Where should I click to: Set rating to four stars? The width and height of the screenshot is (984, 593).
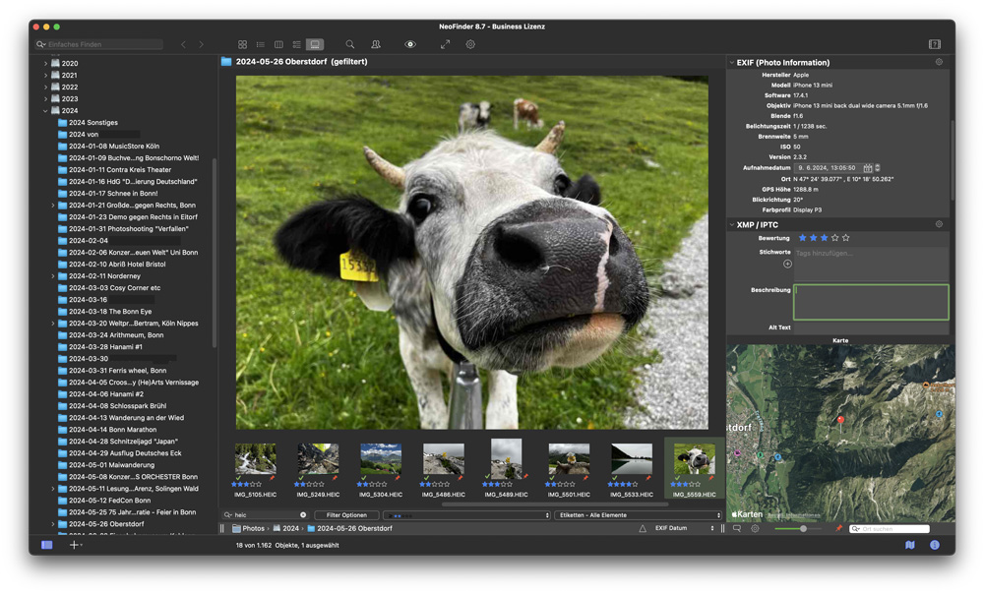click(x=835, y=238)
